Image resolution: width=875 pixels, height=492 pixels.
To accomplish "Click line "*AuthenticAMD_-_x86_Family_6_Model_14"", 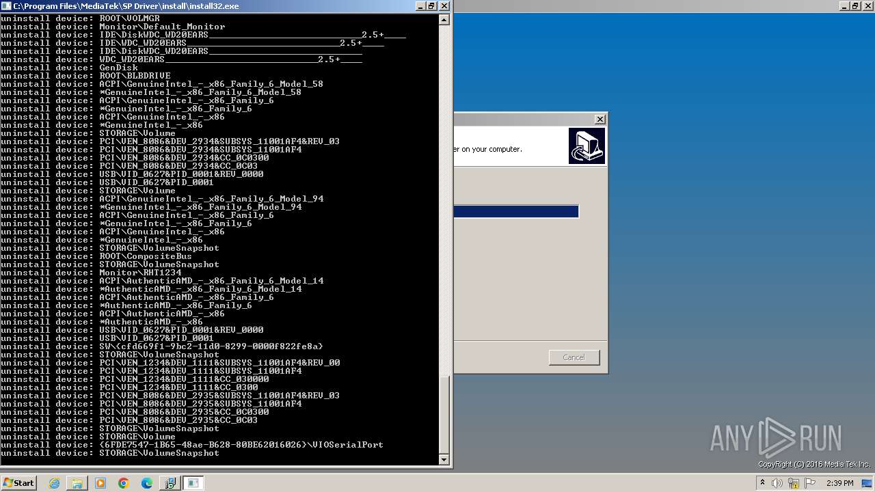I will (x=200, y=289).
